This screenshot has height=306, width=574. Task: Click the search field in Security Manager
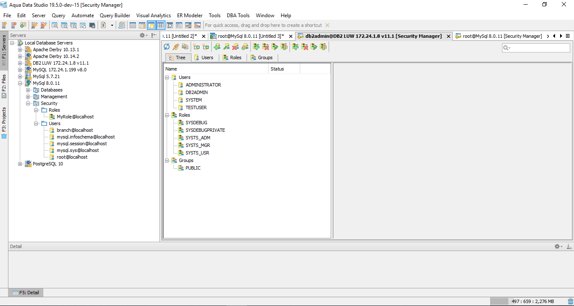click(x=536, y=48)
